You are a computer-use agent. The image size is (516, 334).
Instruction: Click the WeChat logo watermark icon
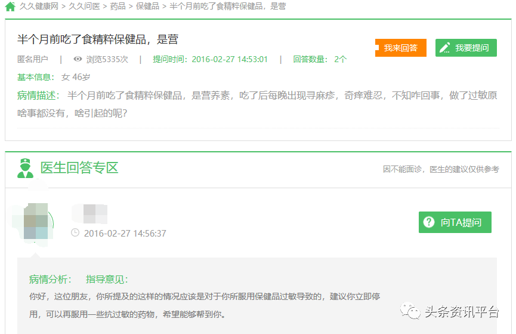click(410, 311)
